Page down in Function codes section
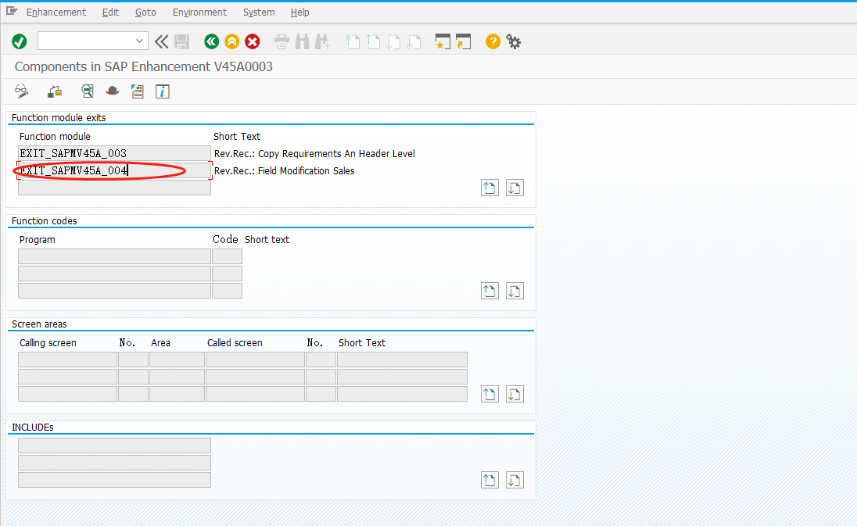The width and height of the screenshot is (857, 526). [x=515, y=291]
